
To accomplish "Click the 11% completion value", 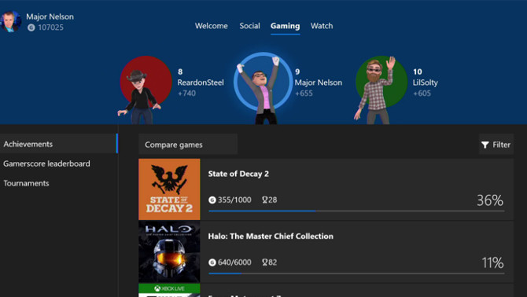I will 492,262.
